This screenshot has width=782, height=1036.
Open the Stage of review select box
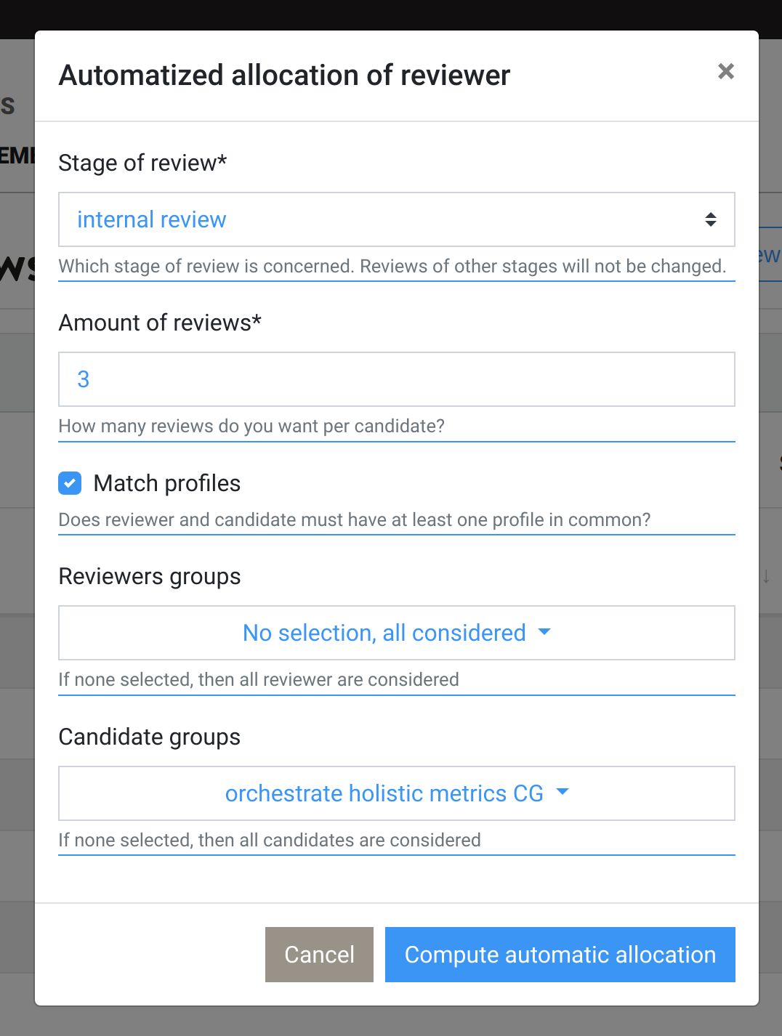(x=396, y=219)
